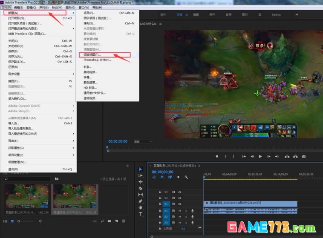The height and width of the screenshot is (238, 323).
Task: Switch project panel to list view
Action: coord(5,221)
